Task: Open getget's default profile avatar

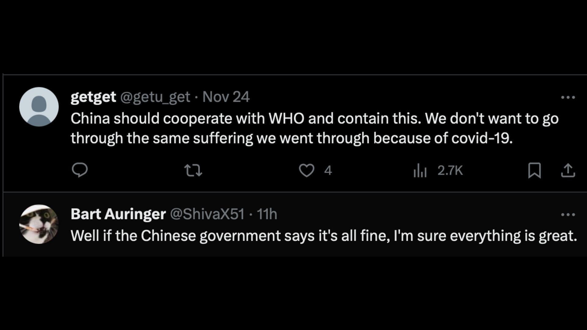Action: (x=39, y=107)
